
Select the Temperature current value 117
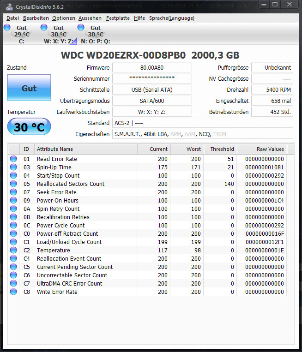(163, 251)
